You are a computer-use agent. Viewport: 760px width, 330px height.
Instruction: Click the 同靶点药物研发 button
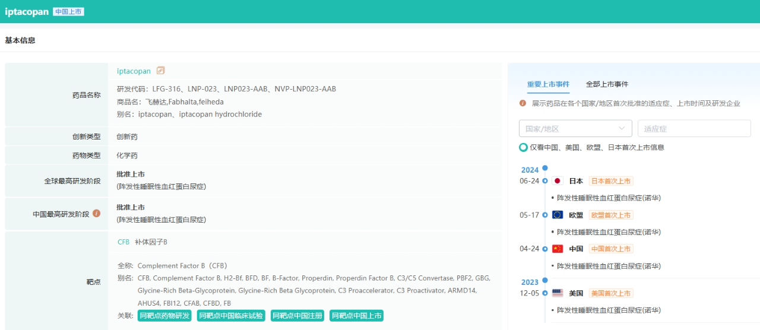point(164,316)
